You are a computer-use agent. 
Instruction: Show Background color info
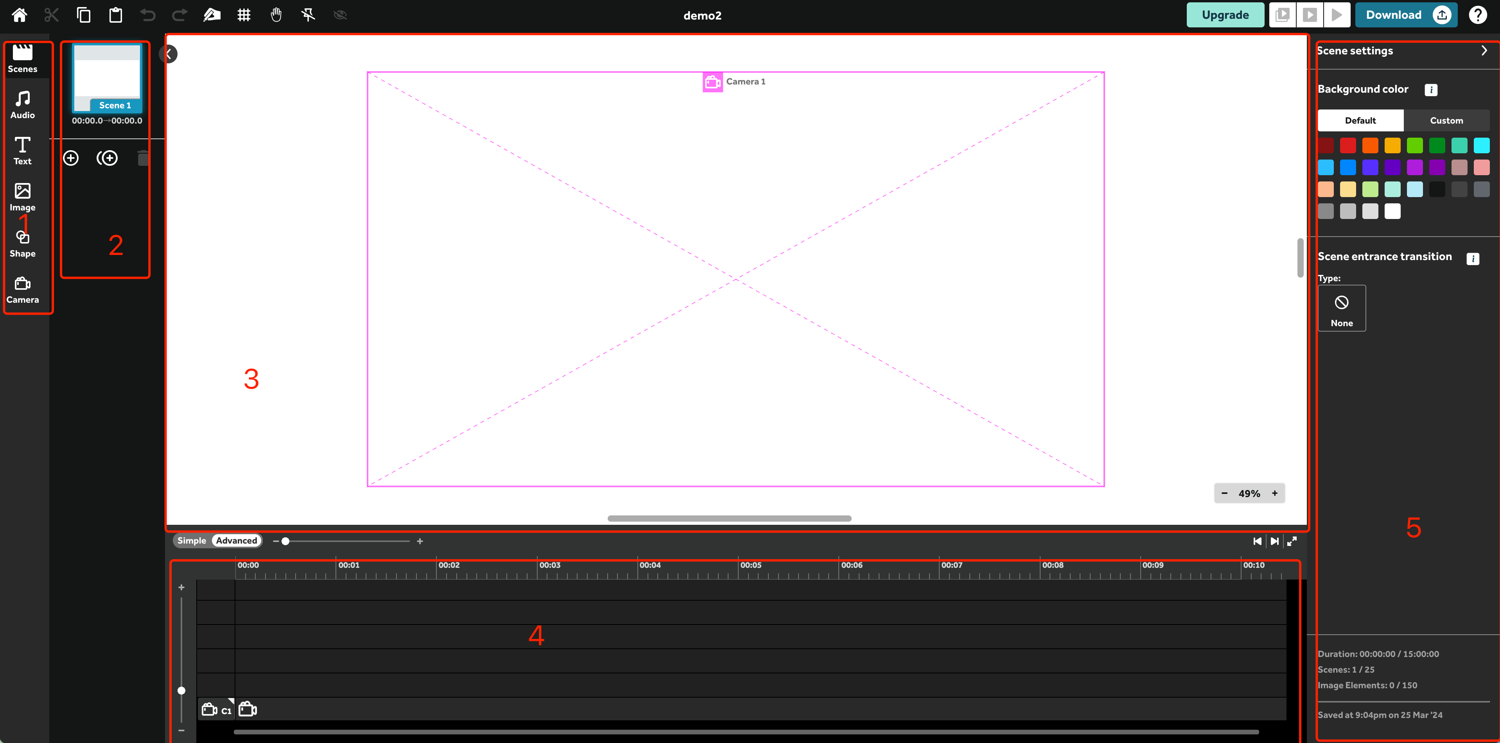point(1431,90)
